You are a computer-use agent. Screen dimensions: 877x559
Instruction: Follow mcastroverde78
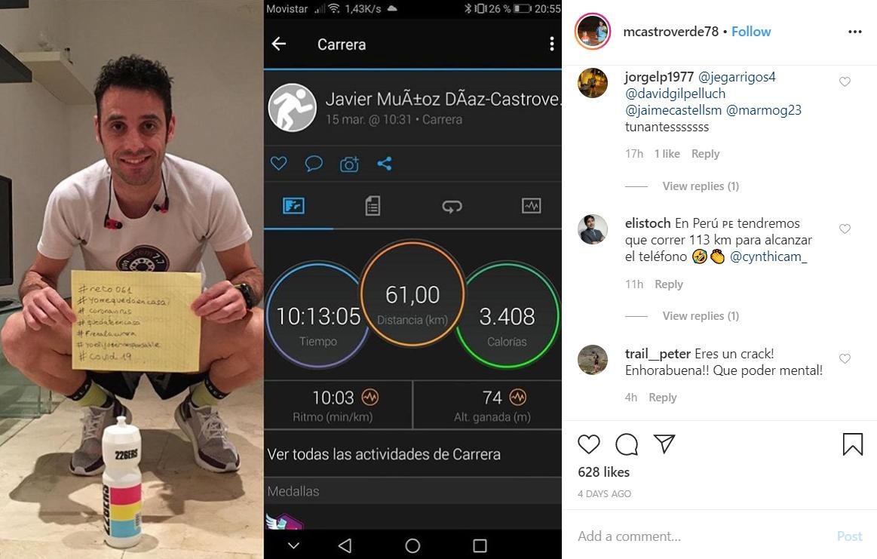(750, 32)
